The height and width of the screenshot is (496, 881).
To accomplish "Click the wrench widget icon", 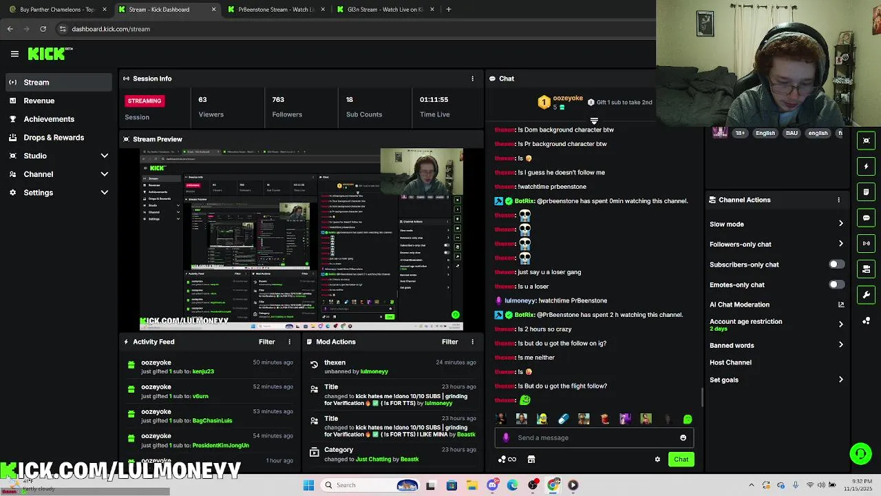I will [867, 295].
